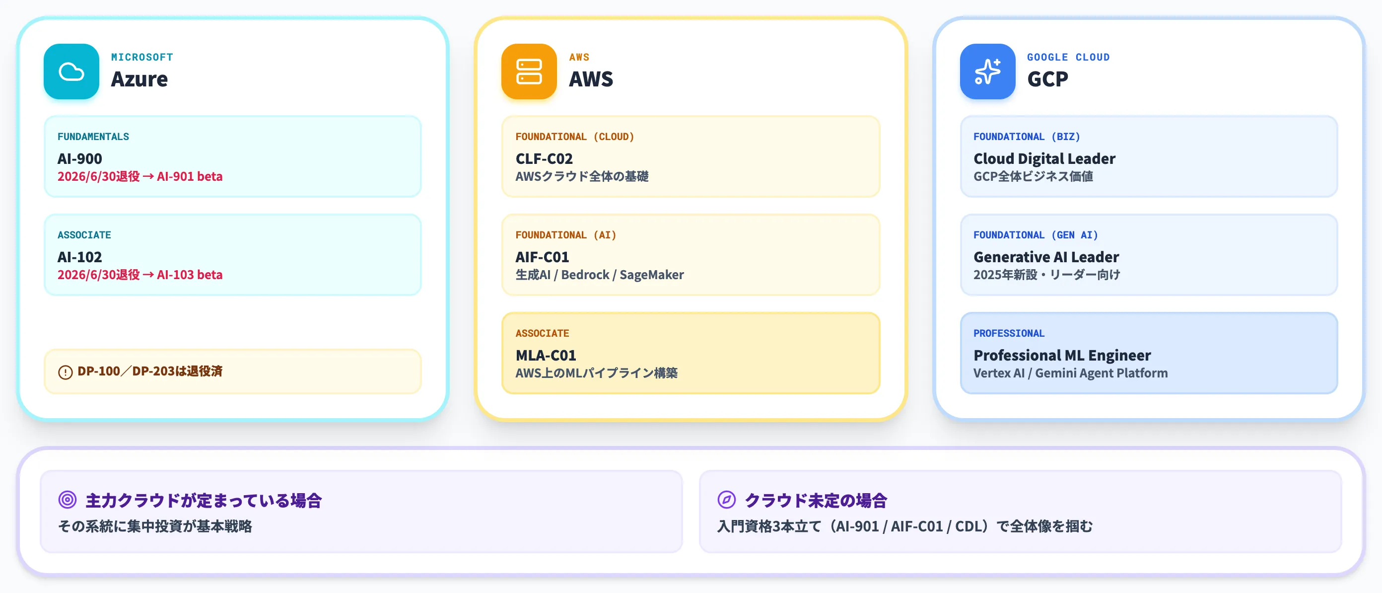Click the '2025年新設・リーダー向け' description
This screenshot has height=593, width=1382.
pos(1047,274)
